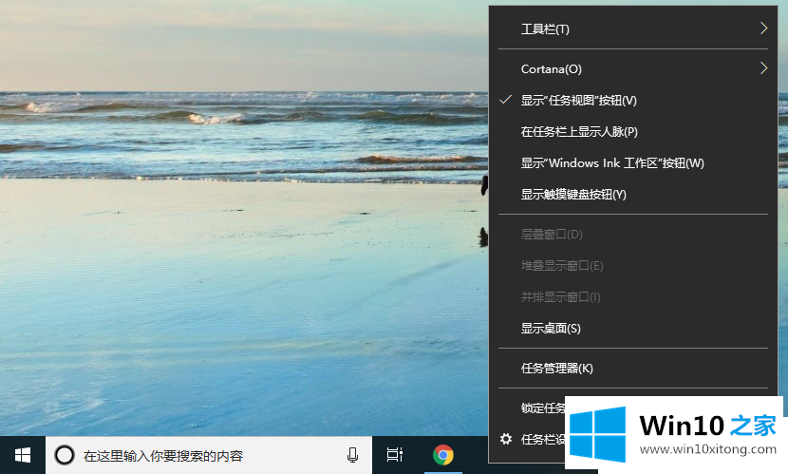788x474 pixels.
Task: Toggle 显示"Windows Ink 工作区"按钮
Action: pyautogui.click(x=611, y=163)
